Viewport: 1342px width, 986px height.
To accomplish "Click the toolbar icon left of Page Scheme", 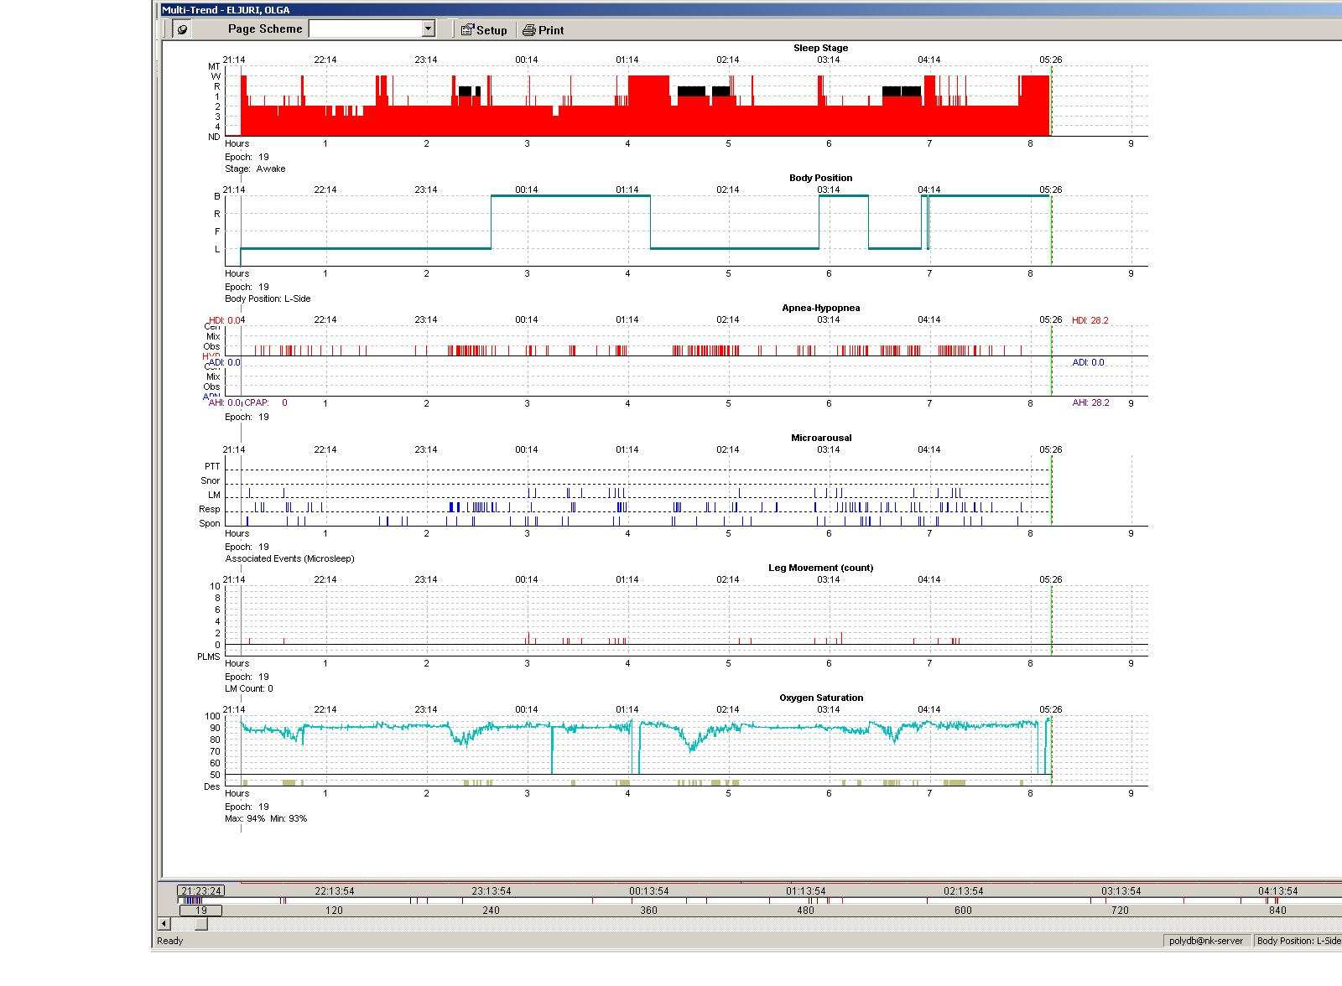I will (x=182, y=29).
